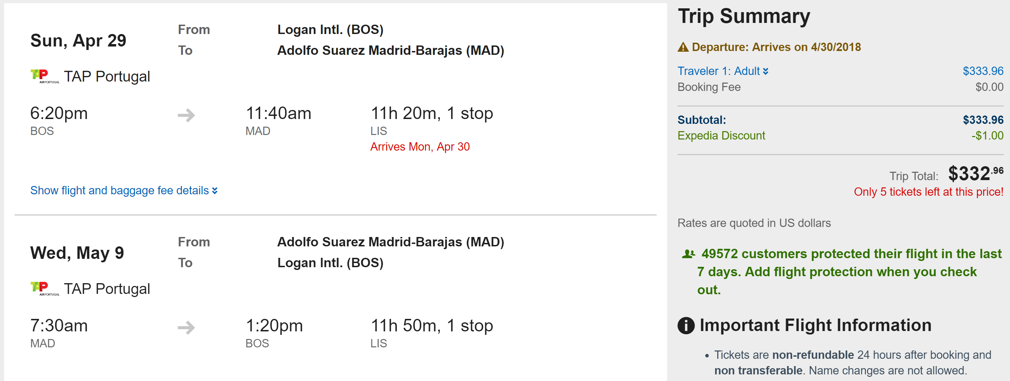Click the TAP Portugal logo for the May 9 flight

click(44, 288)
